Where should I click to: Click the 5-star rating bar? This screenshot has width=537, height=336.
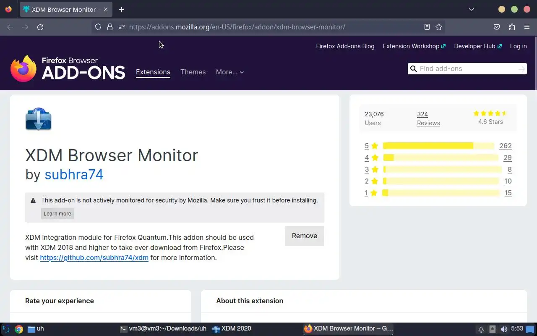click(x=438, y=146)
